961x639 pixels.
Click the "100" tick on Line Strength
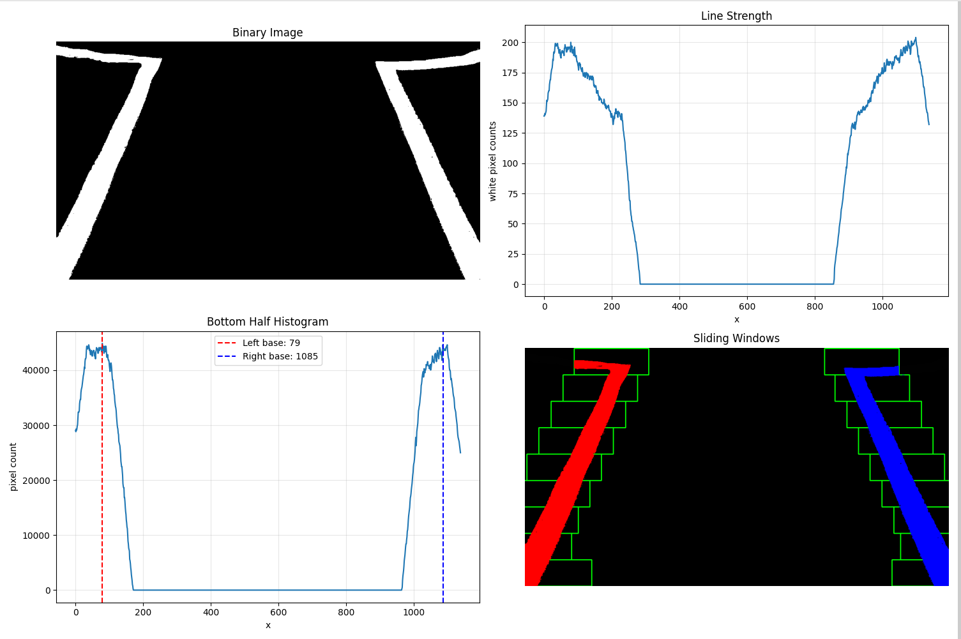coord(511,163)
